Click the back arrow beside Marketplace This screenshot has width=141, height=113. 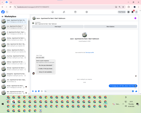click(3, 16)
